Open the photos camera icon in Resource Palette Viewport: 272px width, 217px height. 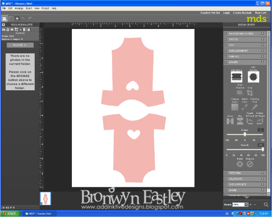3,30
